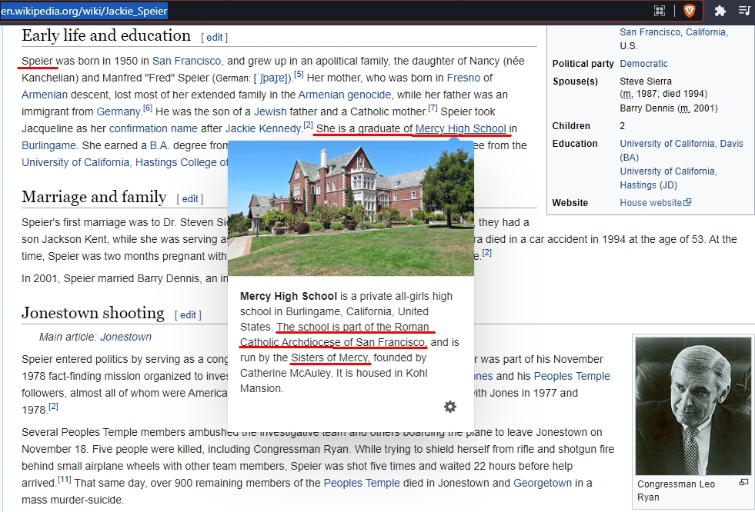Viewport: 755px width, 512px height.
Task: Click the URL in the address bar
Action: tap(84, 11)
